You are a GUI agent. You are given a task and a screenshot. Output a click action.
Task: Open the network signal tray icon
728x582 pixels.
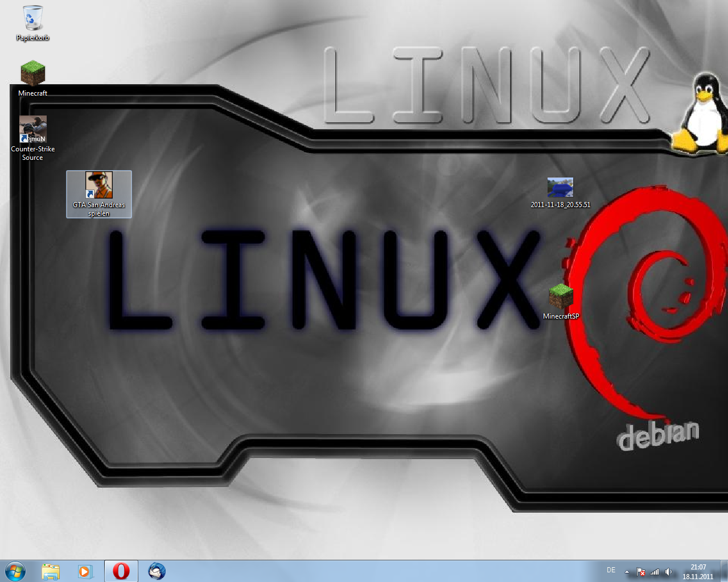tap(655, 572)
